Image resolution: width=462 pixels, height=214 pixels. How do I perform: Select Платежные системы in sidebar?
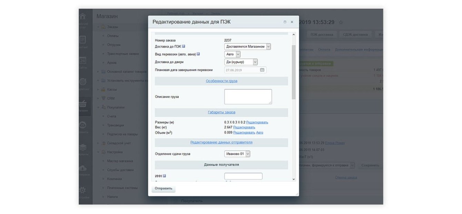tap(122, 188)
